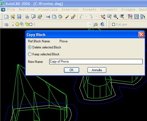Expand the layer list dropdown arrow

90,24
